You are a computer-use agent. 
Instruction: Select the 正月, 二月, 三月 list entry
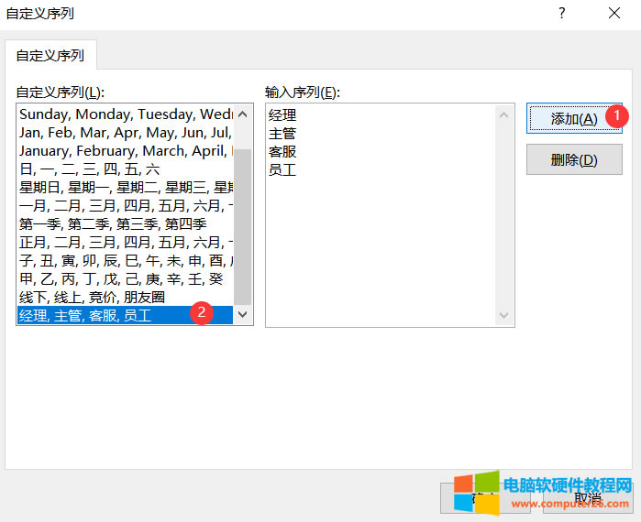[126, 243]
